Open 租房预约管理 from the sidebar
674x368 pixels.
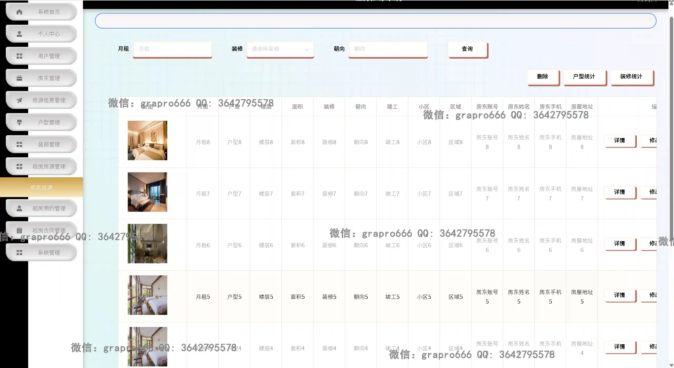pos(49,208)
